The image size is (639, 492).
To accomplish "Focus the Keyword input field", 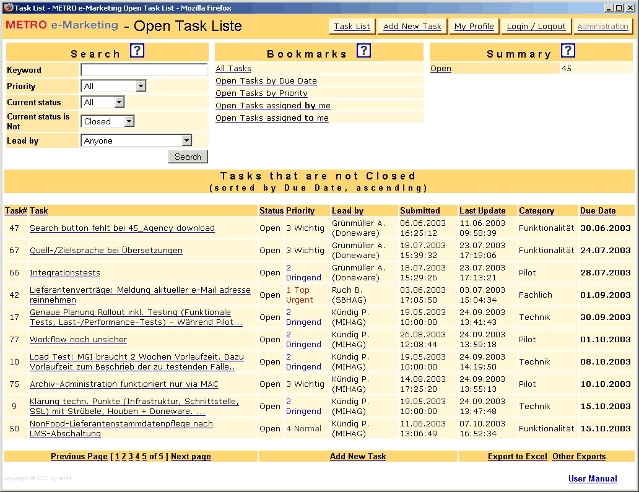I will [x=144, y=70].
